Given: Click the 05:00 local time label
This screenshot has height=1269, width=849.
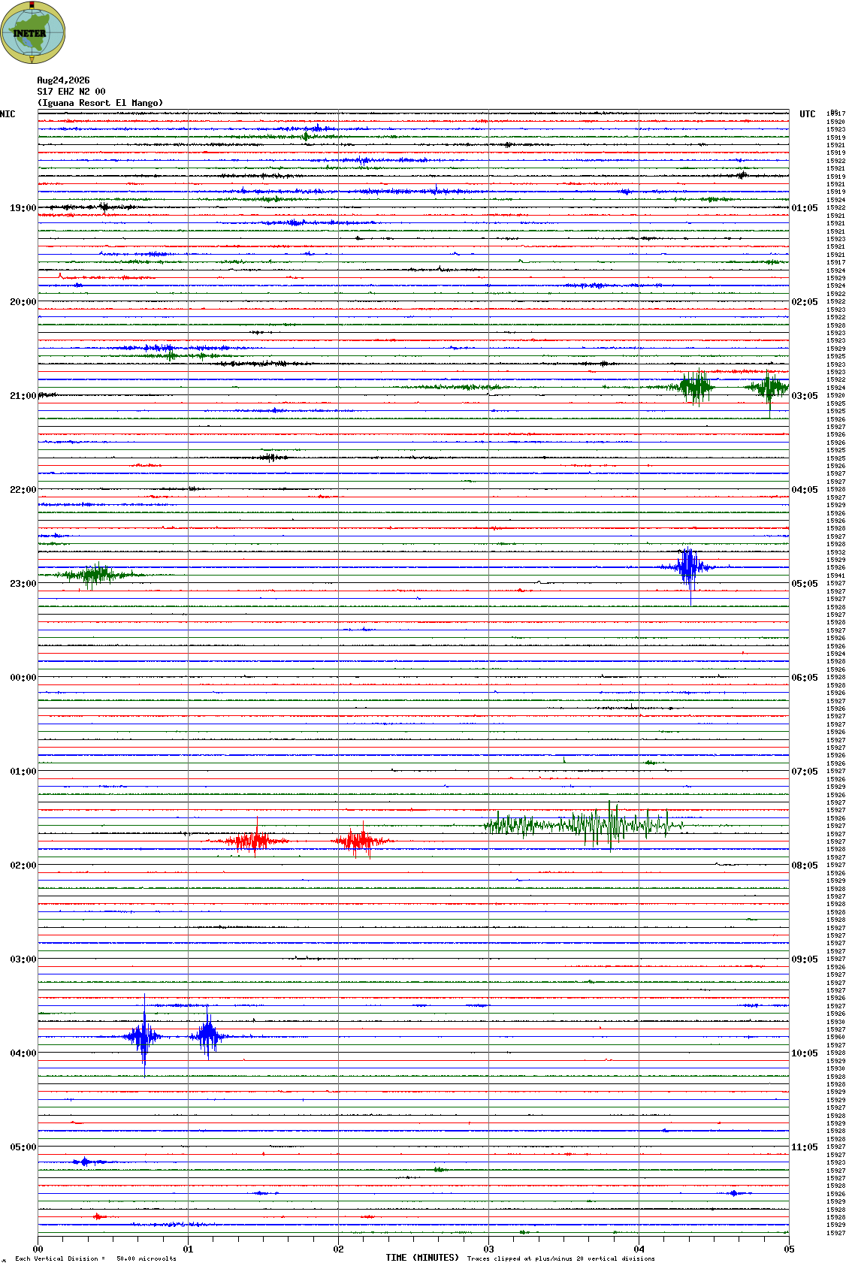Looking at the screenshot, I should tap(23, 1147).
